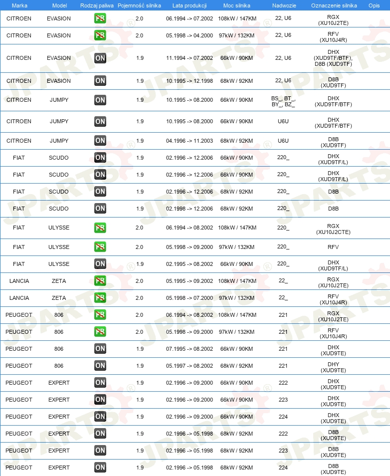This screenshot has width=390, height=476.
Task: Select date range 02.1995 -> 08.2002
Action: tap(190, 264)
